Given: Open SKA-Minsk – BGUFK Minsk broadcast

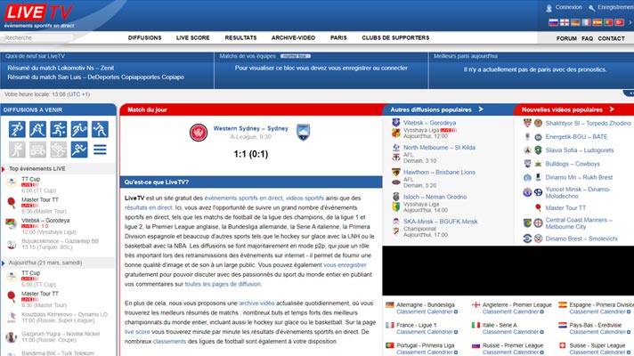Looking at the screenshot, I should [440, 222].
